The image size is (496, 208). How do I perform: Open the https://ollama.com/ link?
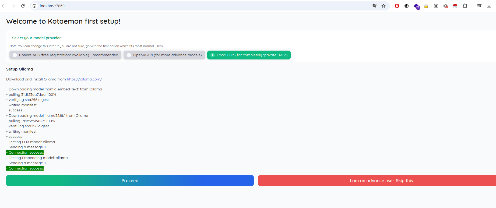(85, 79)
